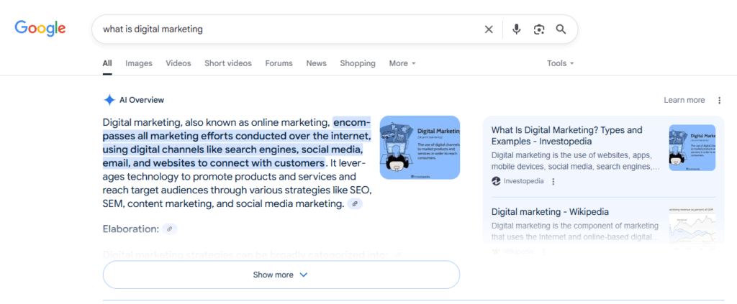
Task: Click the Learn more link
Action: coord(684,100)
